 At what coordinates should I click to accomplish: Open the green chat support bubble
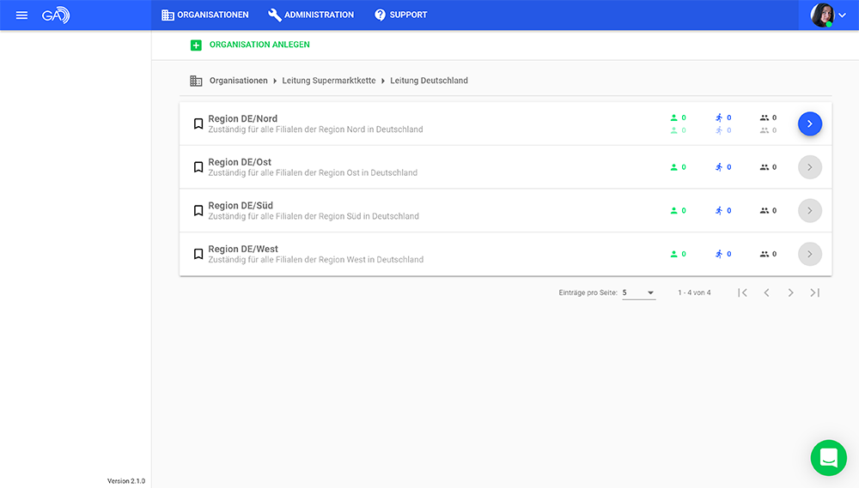828,458
